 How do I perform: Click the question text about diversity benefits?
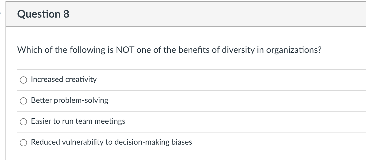tap(169, 50)
